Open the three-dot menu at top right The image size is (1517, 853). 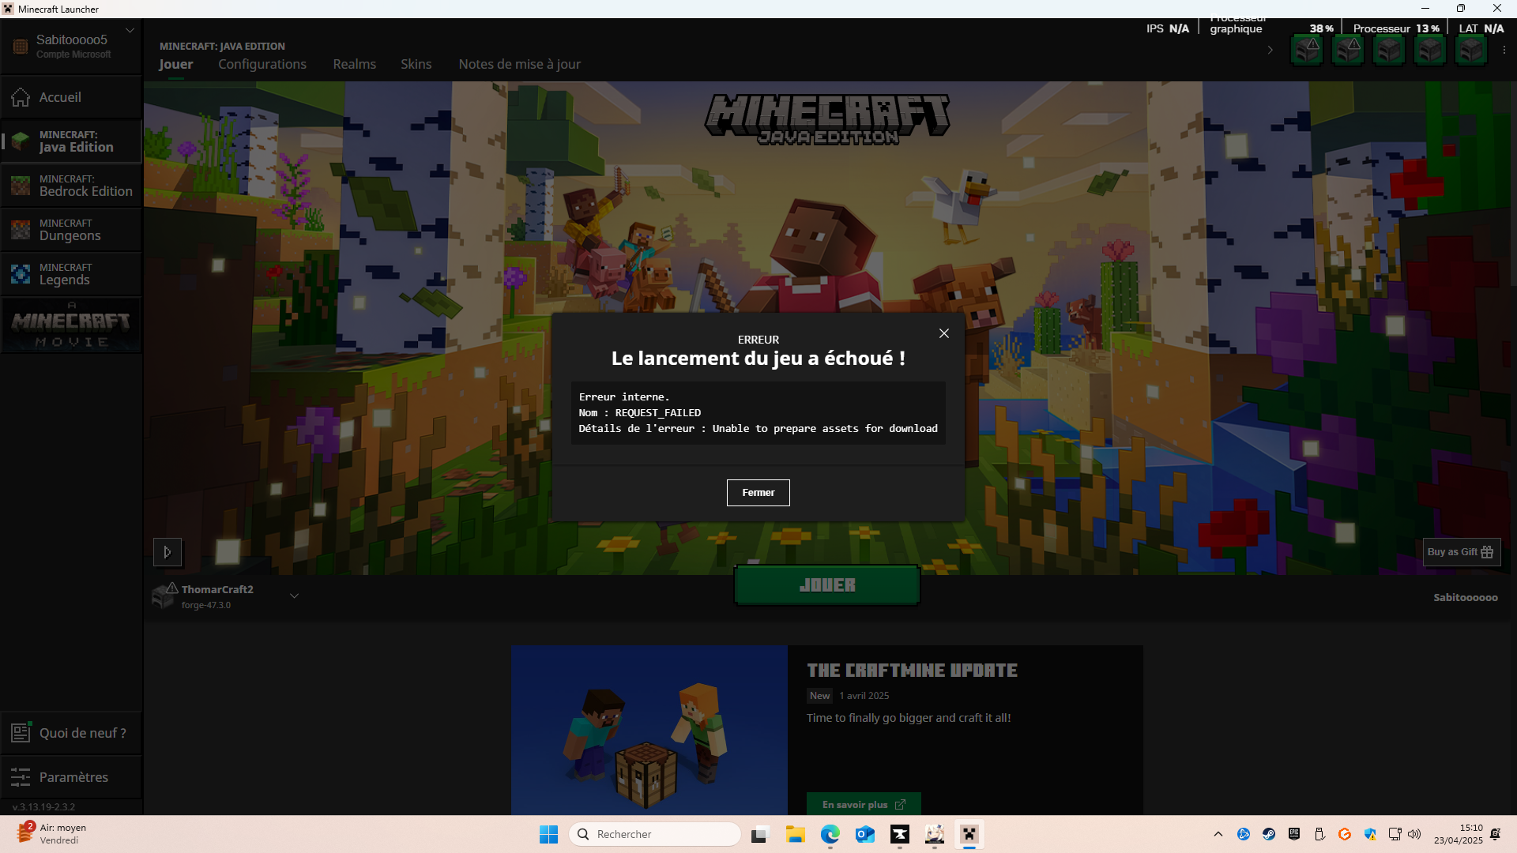[x=1504, y=50]
